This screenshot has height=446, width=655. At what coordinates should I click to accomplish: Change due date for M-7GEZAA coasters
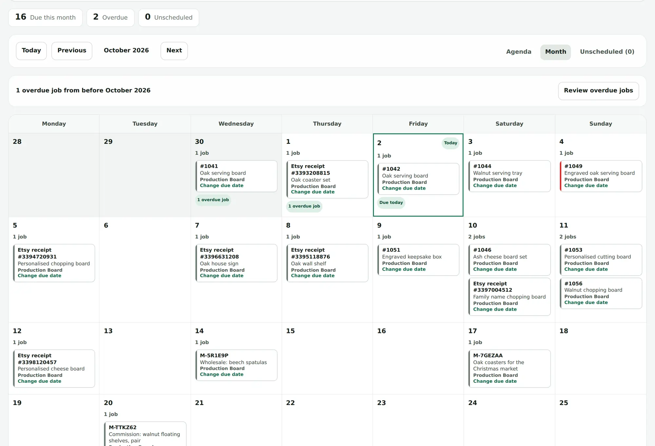tap(495, 381)
